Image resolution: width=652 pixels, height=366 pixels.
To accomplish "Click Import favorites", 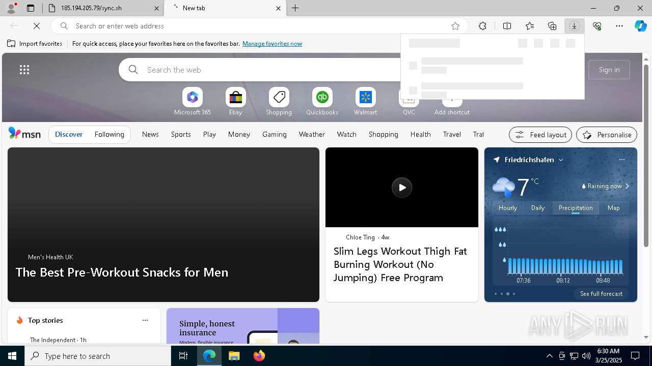I will pos(35,44).
